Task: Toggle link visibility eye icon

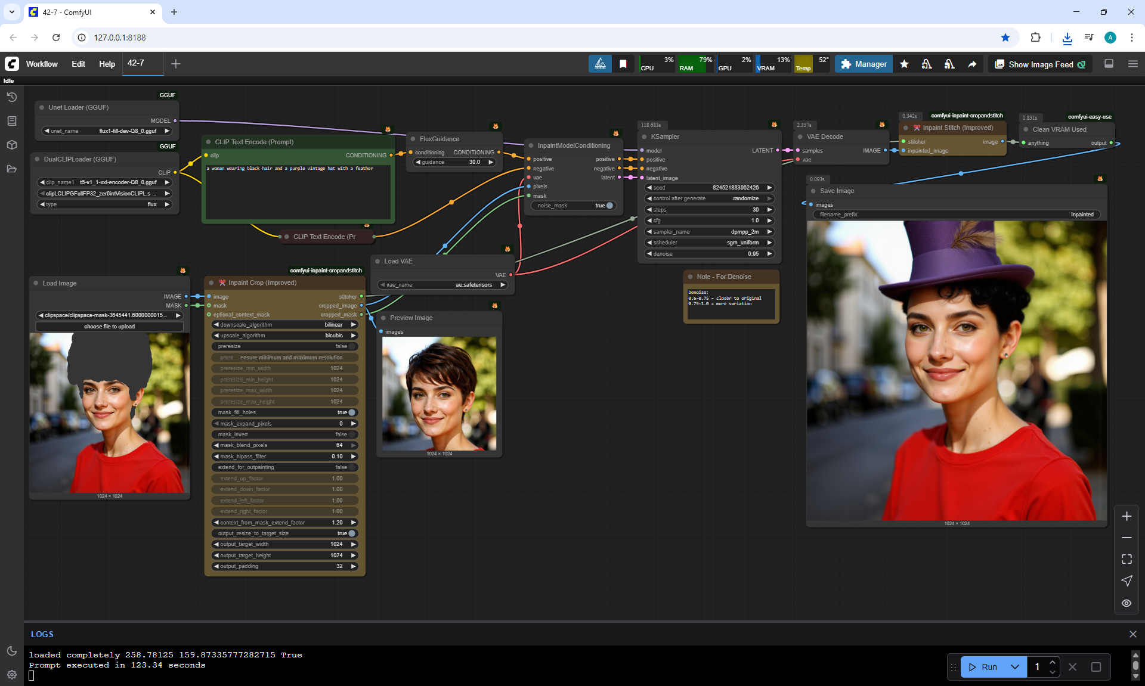Action: click(x=1127, y=603)
